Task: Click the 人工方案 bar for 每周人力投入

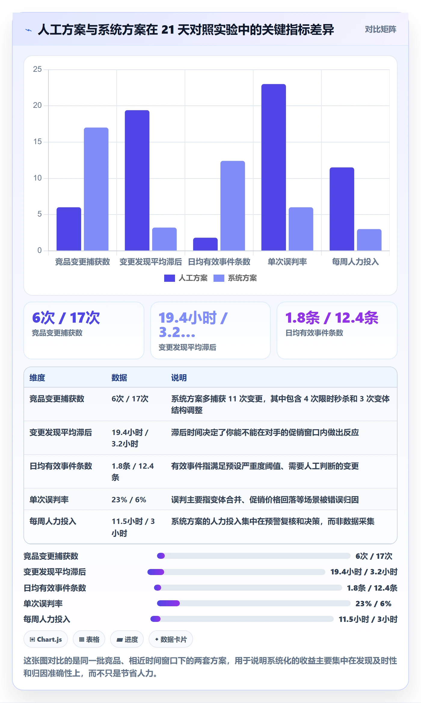Action: pyautogui.click(x=342, y=209)
